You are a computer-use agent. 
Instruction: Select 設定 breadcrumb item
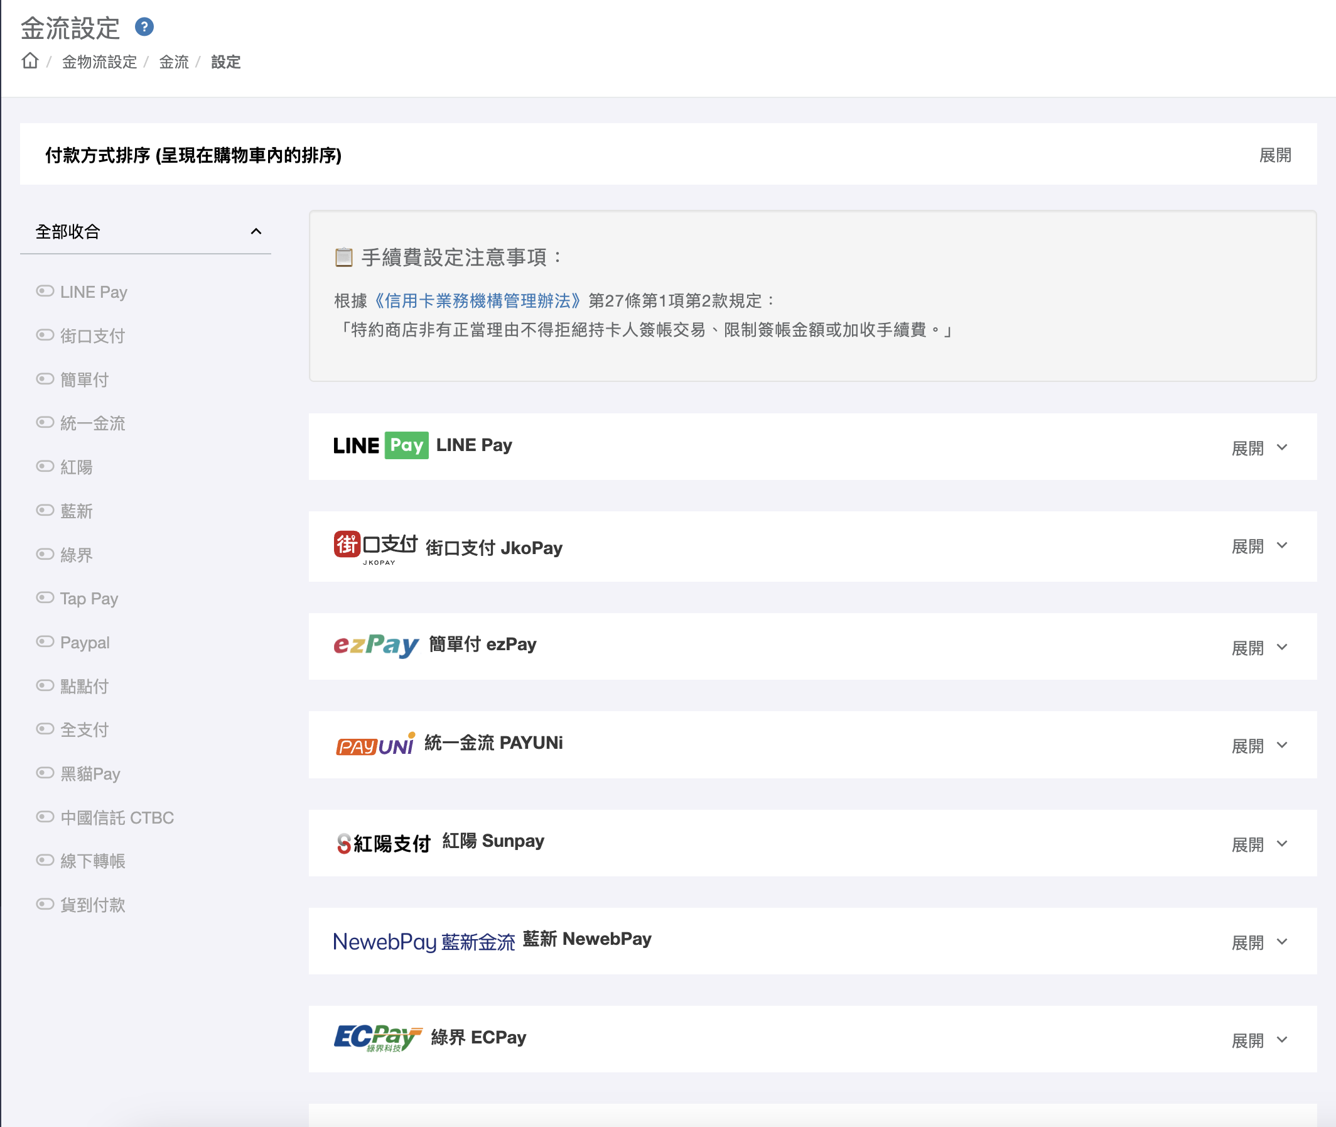225,62
